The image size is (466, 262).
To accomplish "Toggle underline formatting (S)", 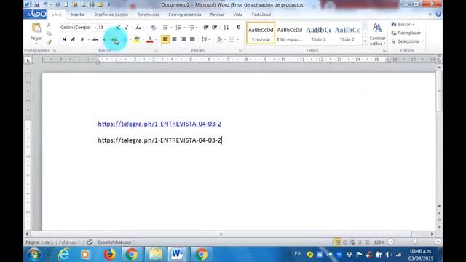I will click(x=82, y=39).
